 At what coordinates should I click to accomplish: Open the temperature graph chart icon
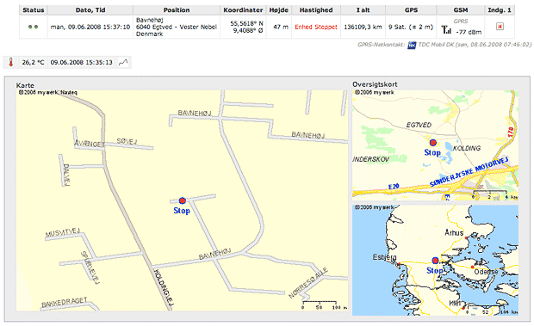[x=123, y=63]
